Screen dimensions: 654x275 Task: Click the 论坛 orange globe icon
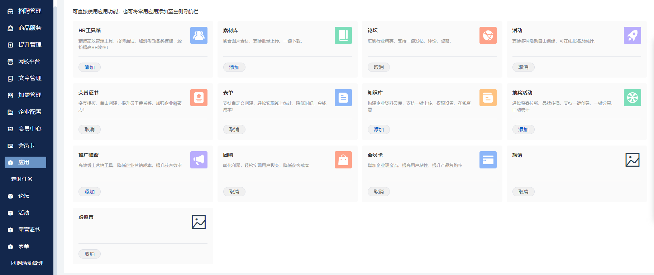488,35
